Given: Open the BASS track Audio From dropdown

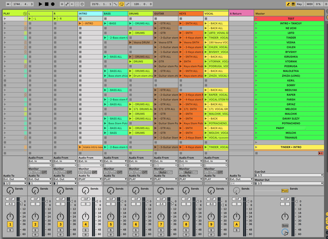Looking at the screenshot, I should [115, 161].
